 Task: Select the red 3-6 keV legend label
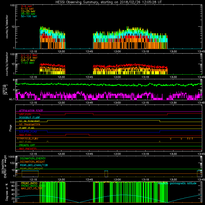(x=27, y=6)
